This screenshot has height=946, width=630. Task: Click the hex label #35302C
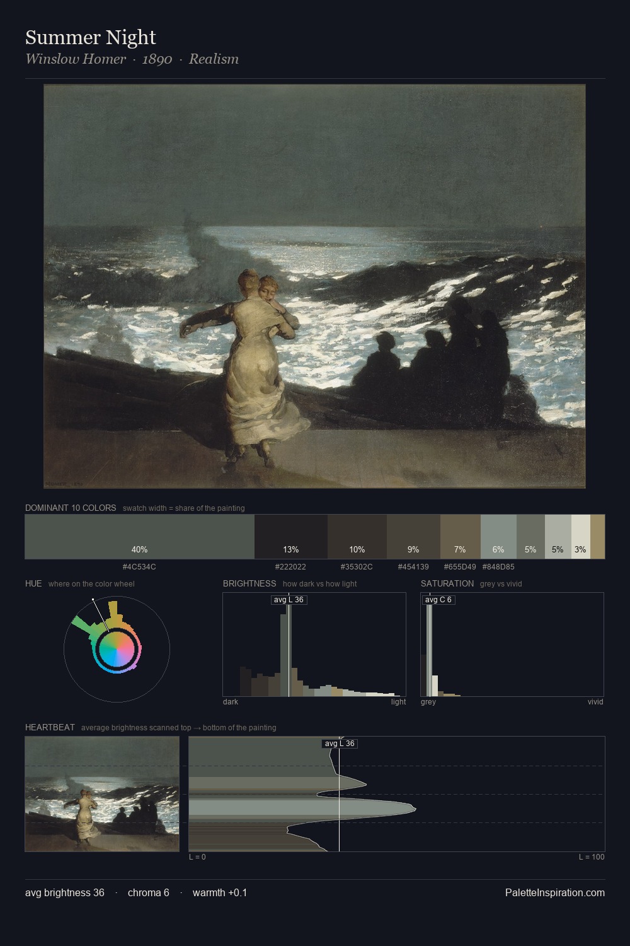(357, 567)
